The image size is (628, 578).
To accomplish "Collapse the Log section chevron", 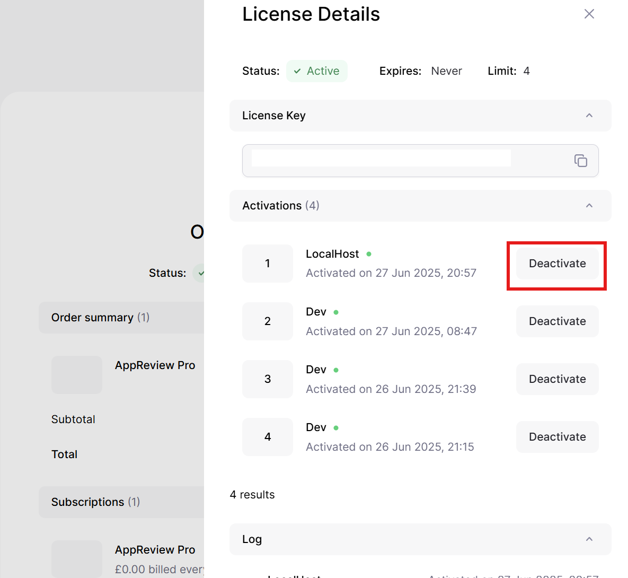I will (x=589, y=539).
